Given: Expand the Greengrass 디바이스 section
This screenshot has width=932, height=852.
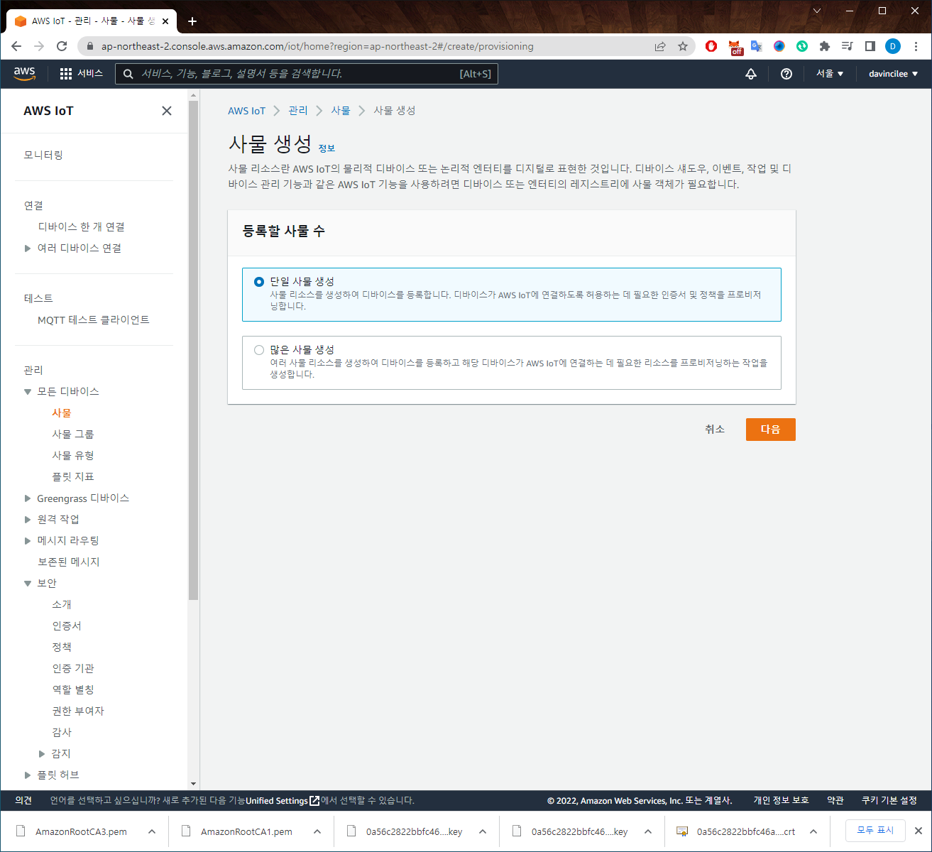Looking at the screenshot, I should 28,498.
